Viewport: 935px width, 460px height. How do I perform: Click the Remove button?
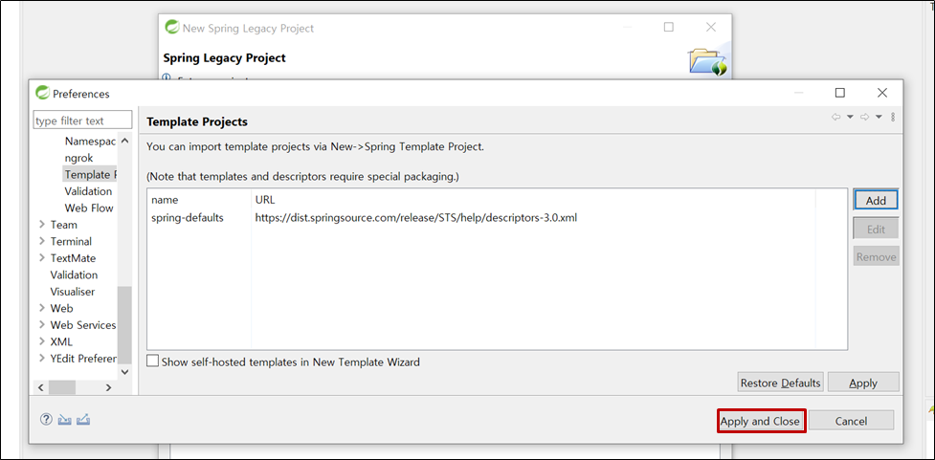click(x=876, y=257)
